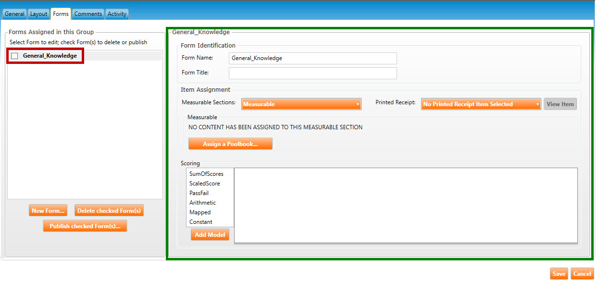
Task: Click Publish checked Form(s) button
Action: pos(85,226)
